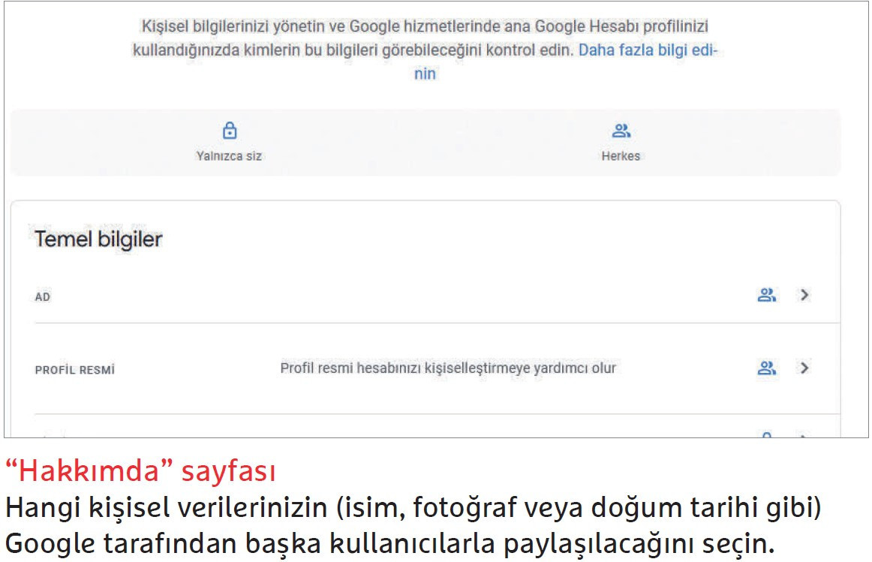Open the AD row chevron arrow
This screenshot has width=872, height=562.
click(804, 295)
